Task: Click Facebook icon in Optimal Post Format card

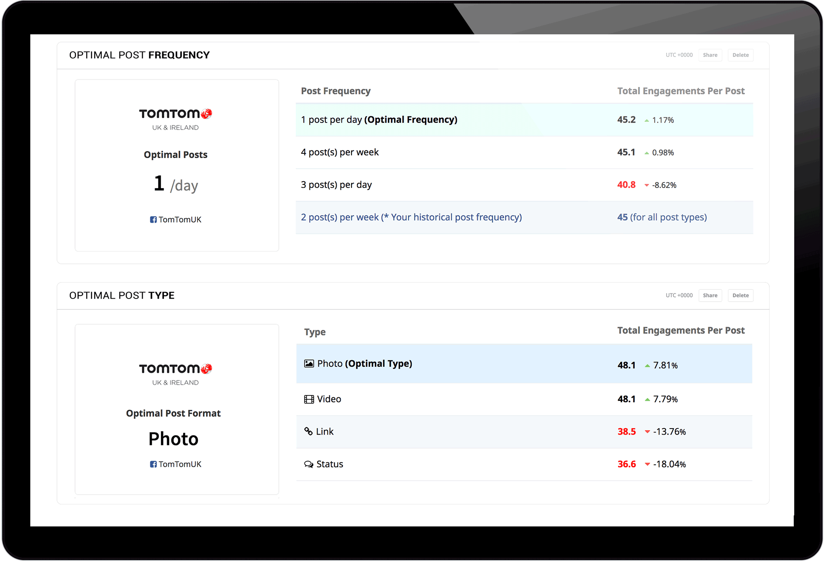Action: click(x=153, y=465)
